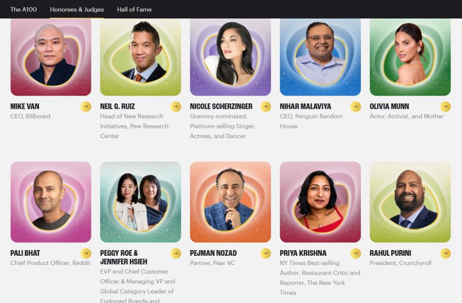The width and height of the screenshot is (462, 303).
Task: Select Pejman Nozad's portrait card
Action: point(230,202)
